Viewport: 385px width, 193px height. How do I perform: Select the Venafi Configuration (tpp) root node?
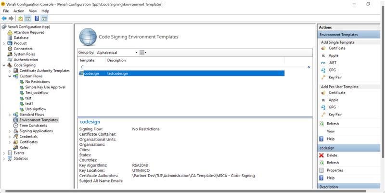(29, 27)
